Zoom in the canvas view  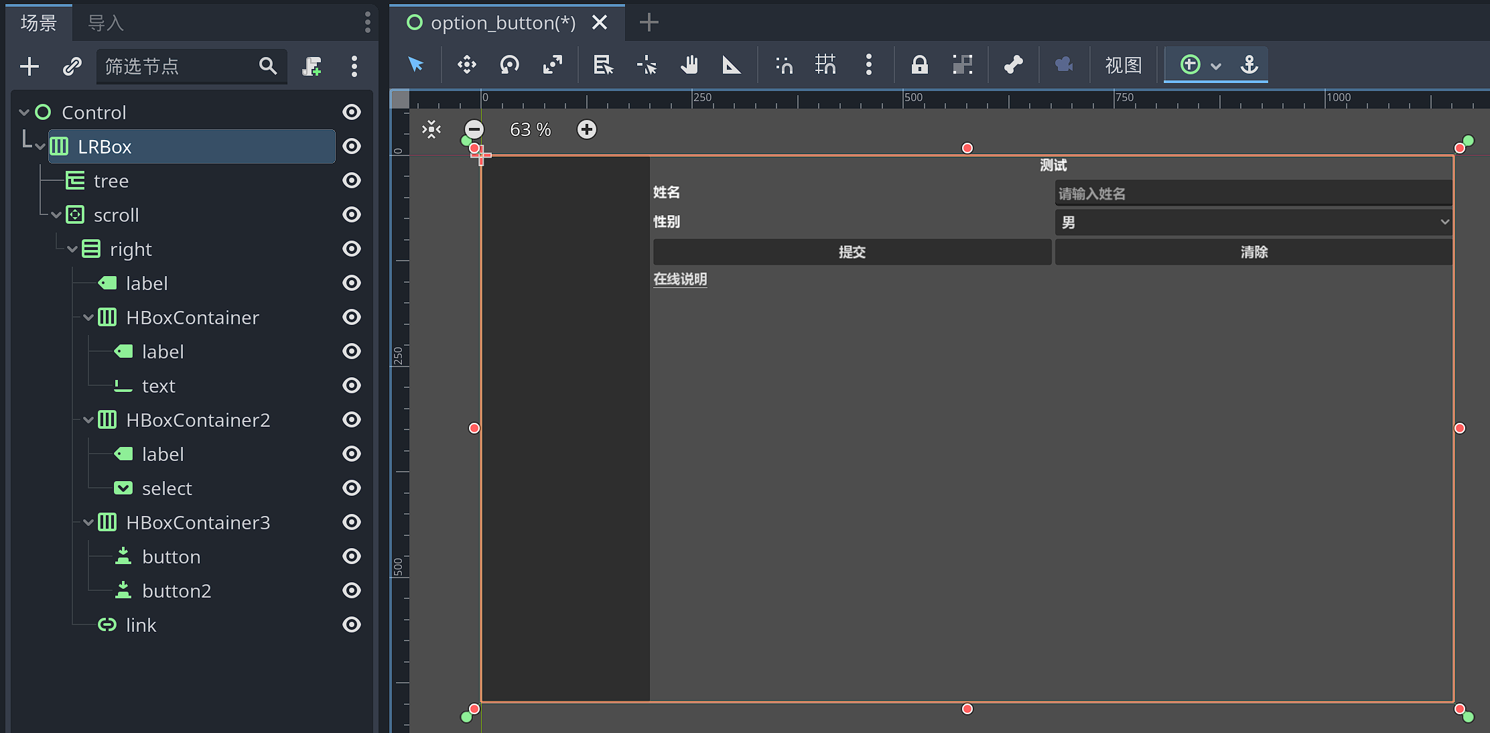(587, 129)
